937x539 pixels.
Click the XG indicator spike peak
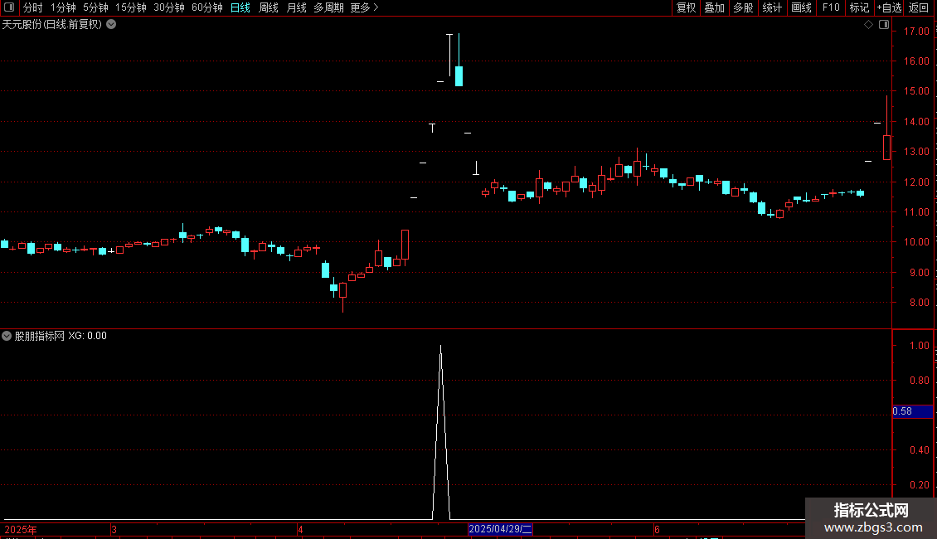click(x=441, y=347)
